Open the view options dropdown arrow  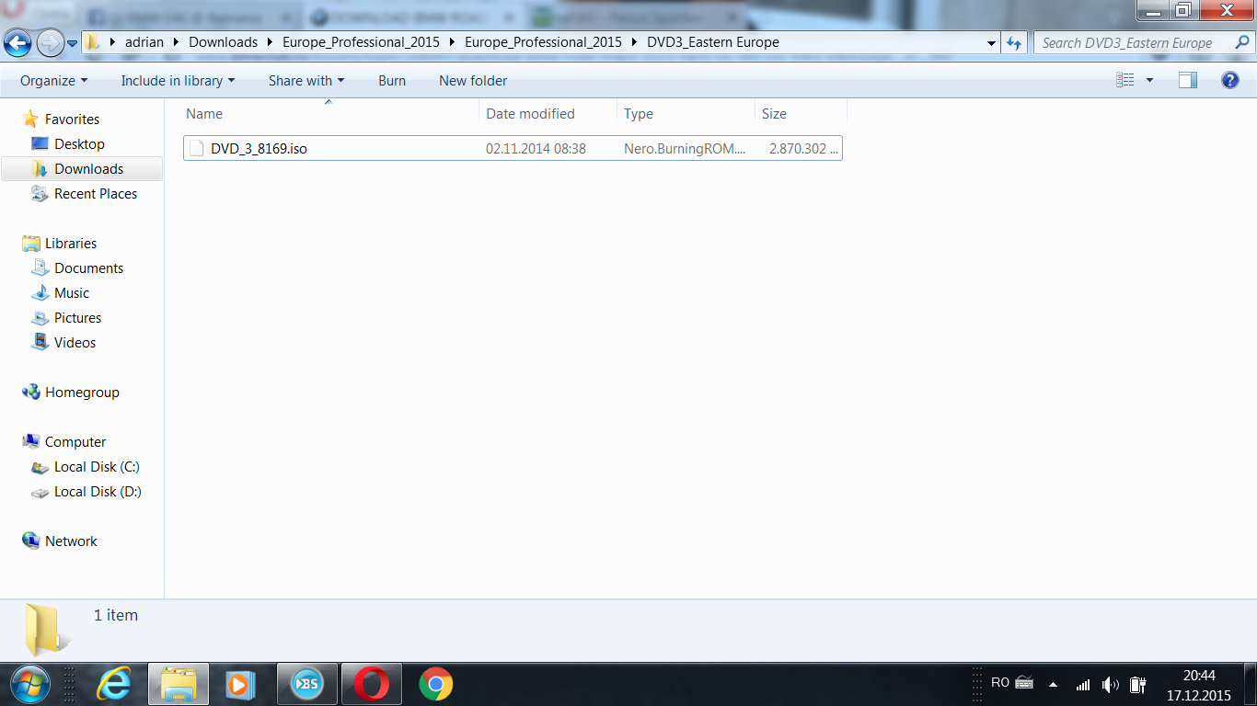tap(1148, 81)
